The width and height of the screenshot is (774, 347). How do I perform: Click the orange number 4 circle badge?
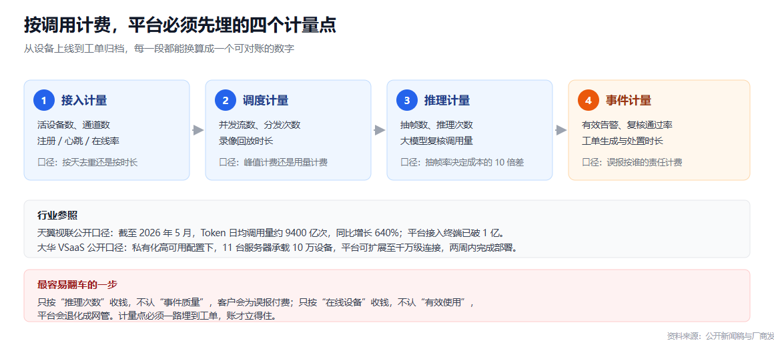click(x=589, y=101)
